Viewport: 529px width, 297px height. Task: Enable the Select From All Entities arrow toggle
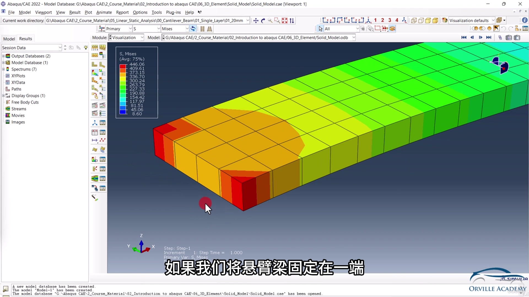point(320,28)
